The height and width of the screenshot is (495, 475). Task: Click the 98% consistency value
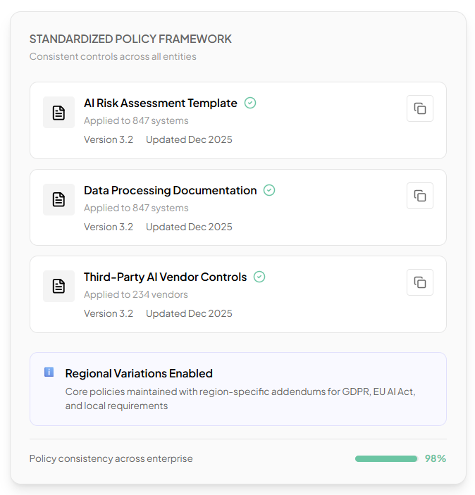pos(436,458)
